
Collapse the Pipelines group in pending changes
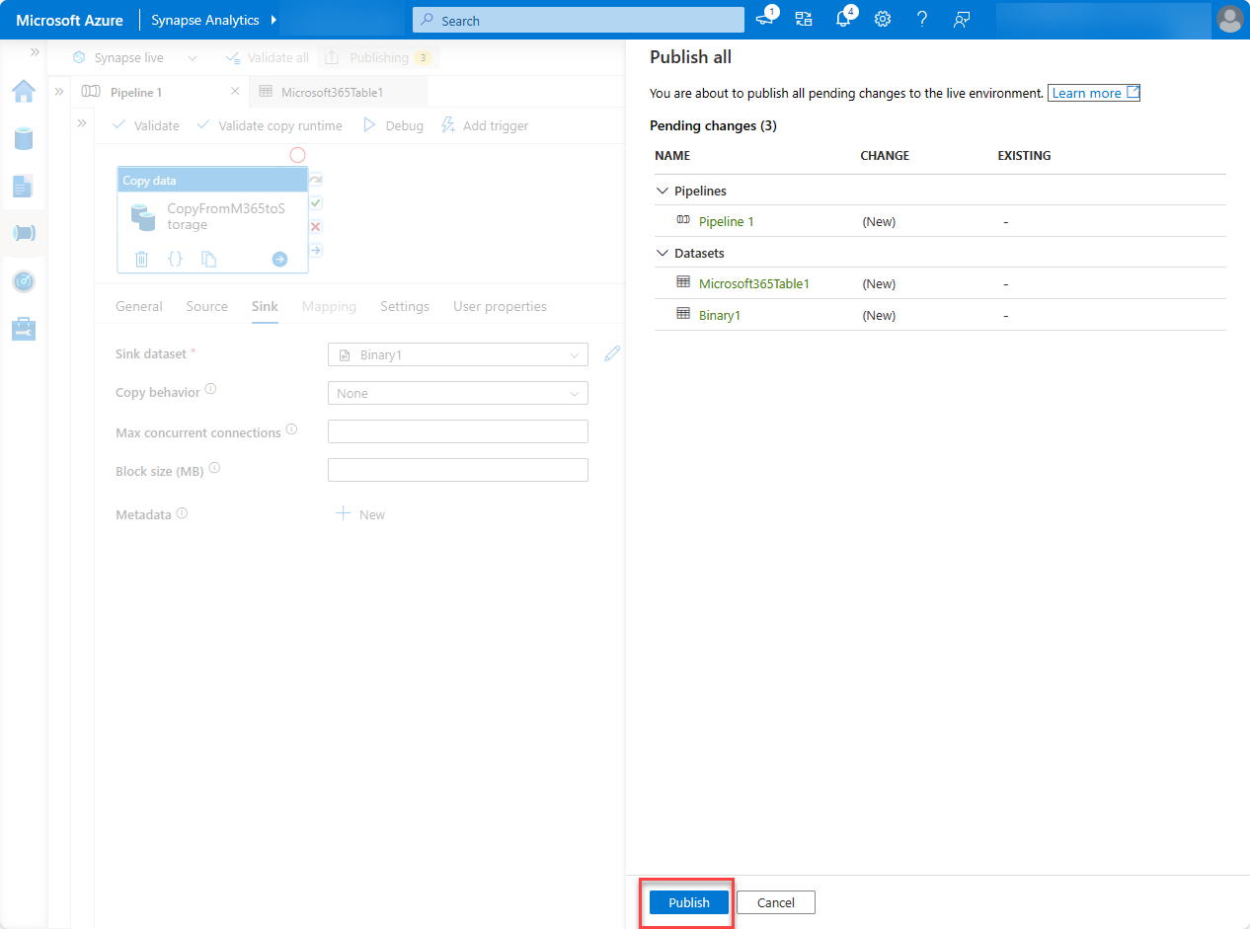click(x=662, y=190)
